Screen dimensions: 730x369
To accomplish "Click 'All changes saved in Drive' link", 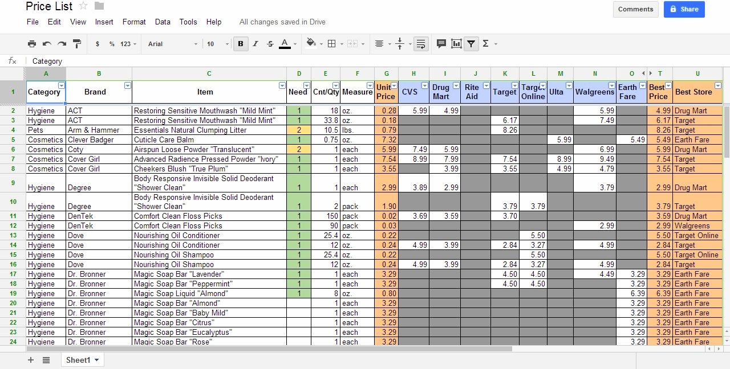I will coord(282,22).
